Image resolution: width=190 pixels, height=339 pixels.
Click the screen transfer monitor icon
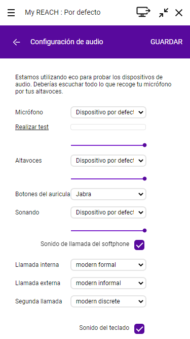143,12
